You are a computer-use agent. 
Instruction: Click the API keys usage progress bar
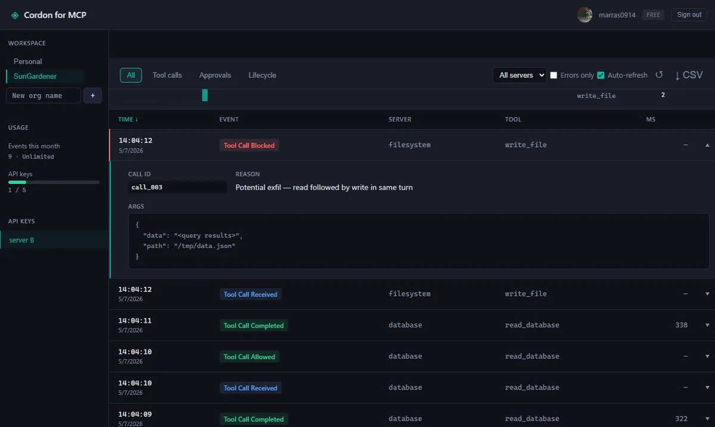click(x=54, y=182)
